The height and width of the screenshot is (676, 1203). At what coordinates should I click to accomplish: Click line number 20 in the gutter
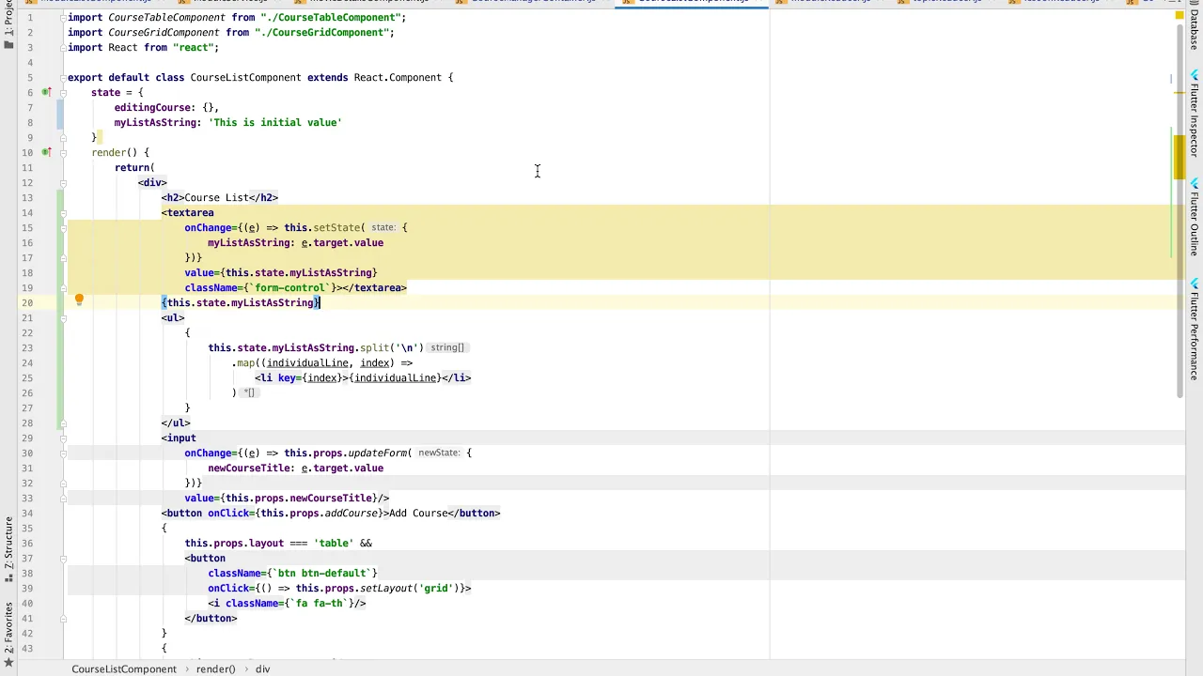[x=27, y=302]
